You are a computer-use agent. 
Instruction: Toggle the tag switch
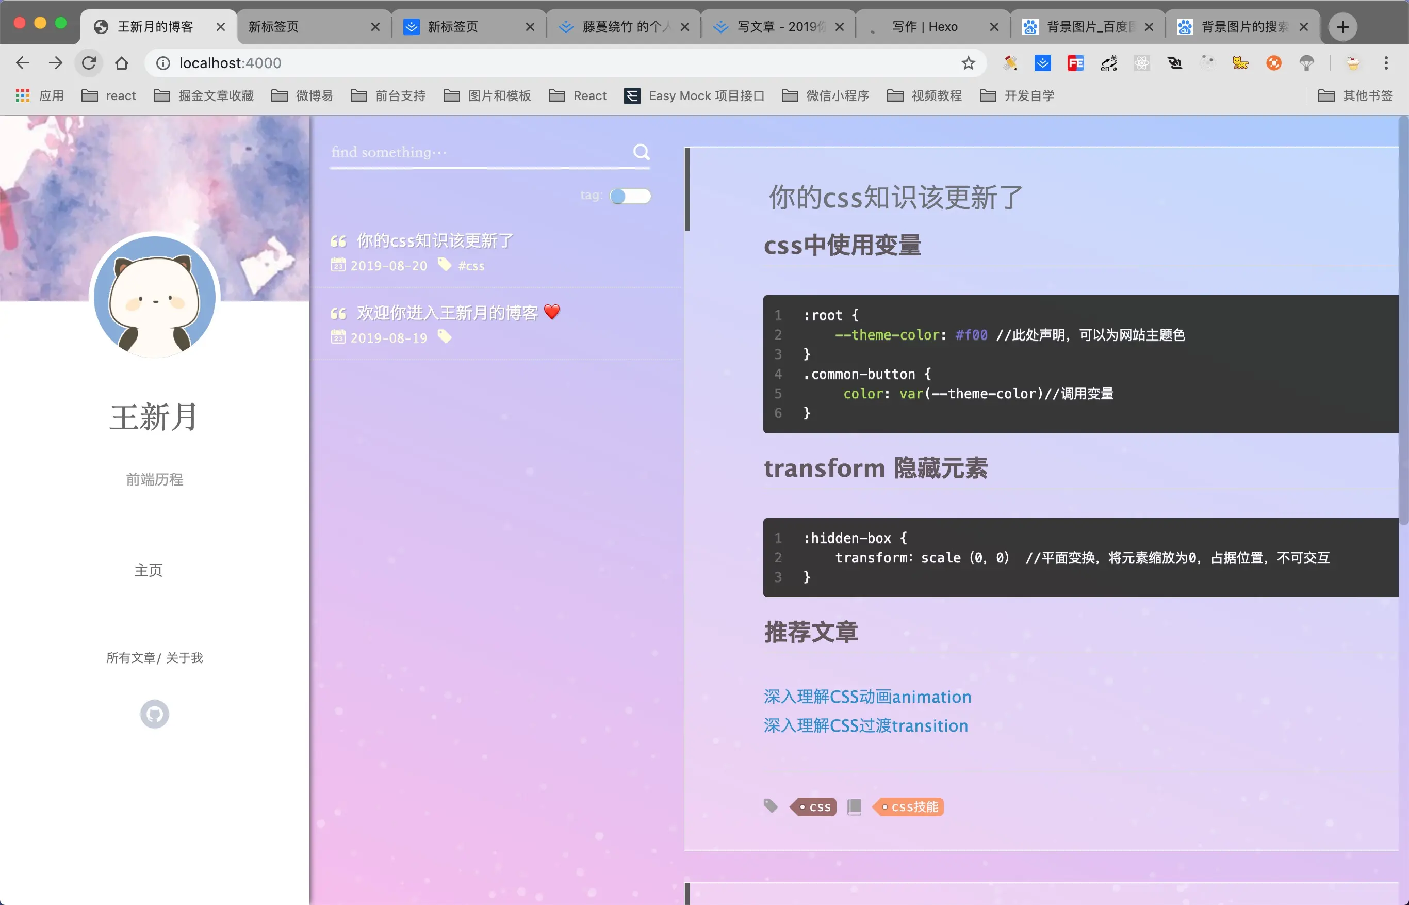coord(630,196)
